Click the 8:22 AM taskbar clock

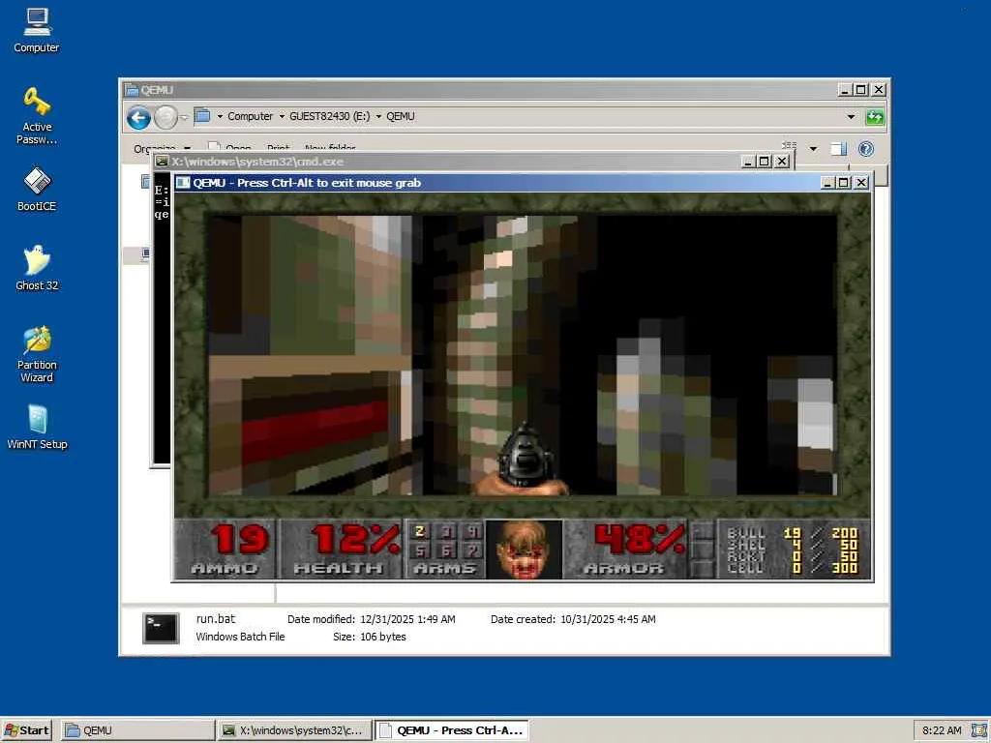click(x=942, y=730)
